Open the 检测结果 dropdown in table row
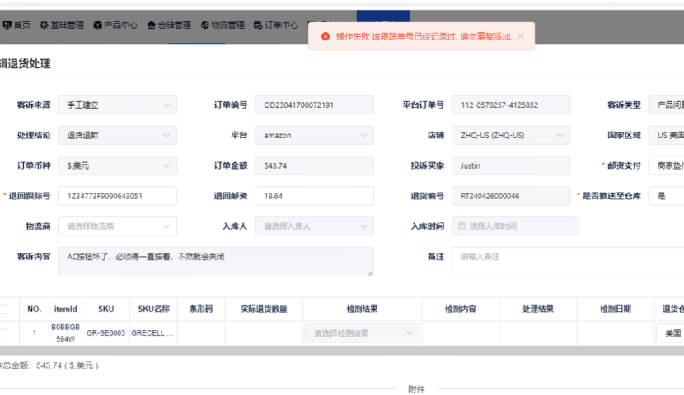684x395 pixels. click(x=362, y=333)
